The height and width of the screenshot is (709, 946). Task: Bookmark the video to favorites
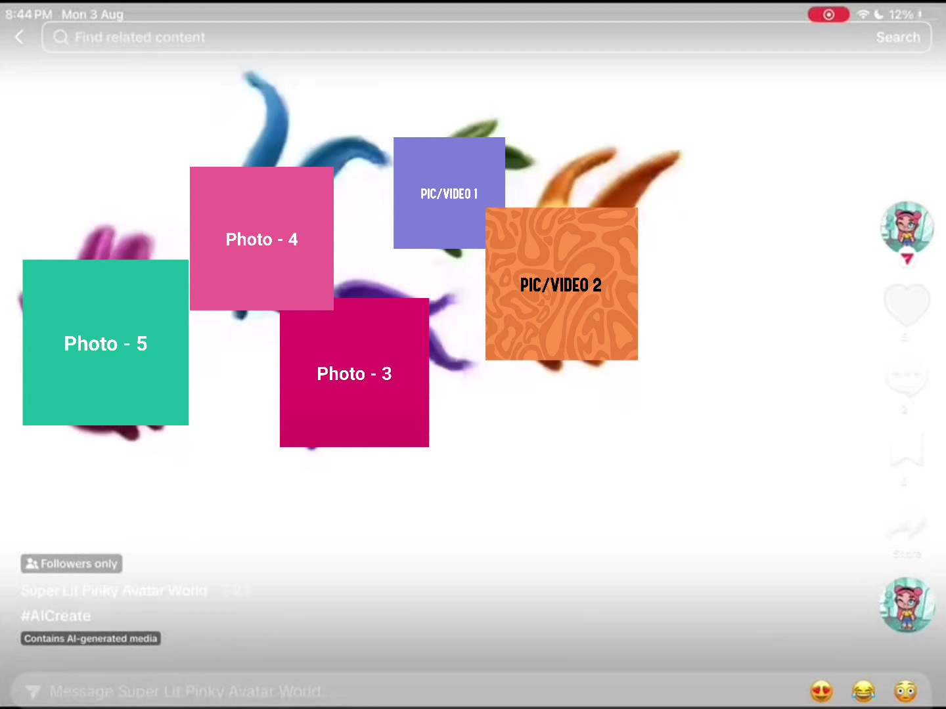point(907,451)
